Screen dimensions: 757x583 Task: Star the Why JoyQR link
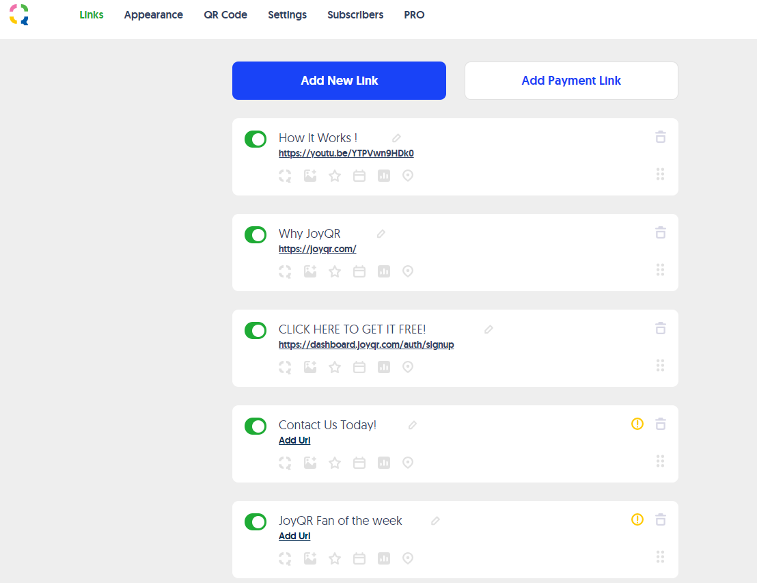(335, 271)
